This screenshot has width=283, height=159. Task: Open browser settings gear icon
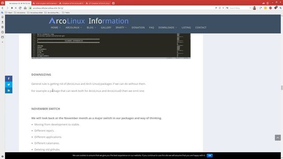[2, 157]
